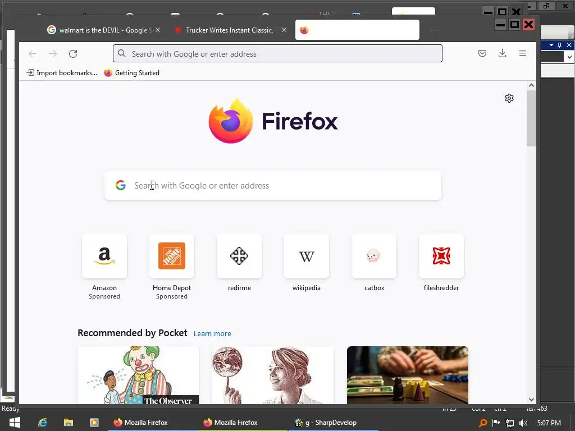This screenshot has height=431, width=575.
Task: Open Action Center flag tray icon
Action: tap(496, 423)
